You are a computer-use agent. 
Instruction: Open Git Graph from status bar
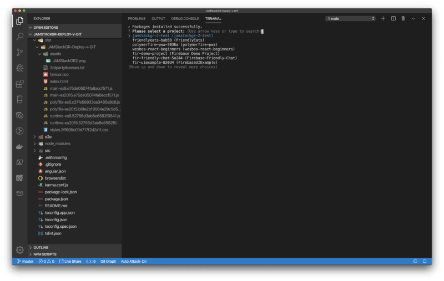pyautogui.click(x=108, y=262)
